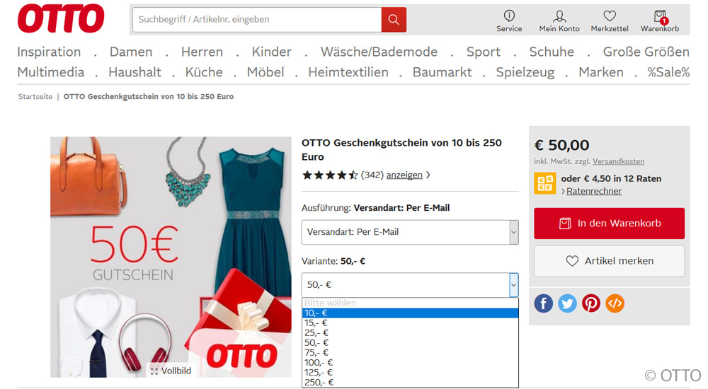
Task: Open the Möbel menu
Action: coord(265,72)
